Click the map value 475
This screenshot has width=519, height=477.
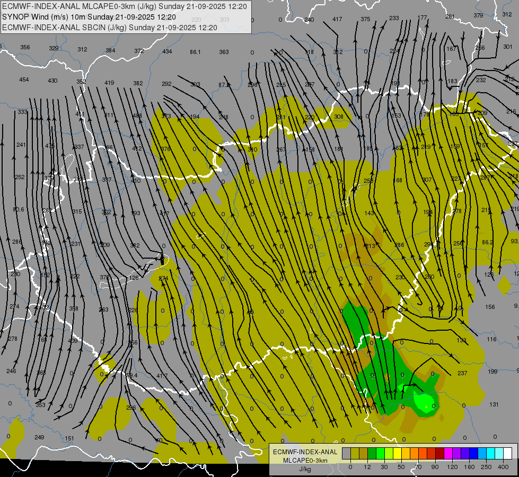pyautogui.click(x=50, y=146)
